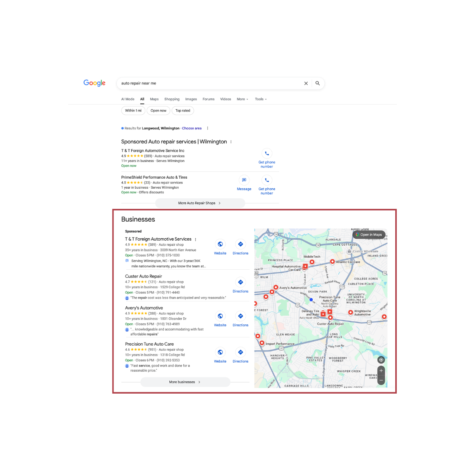Click the search magnifier icon
Image resolution: width=465 pixels, height=465 pixels.
[317, 83]
